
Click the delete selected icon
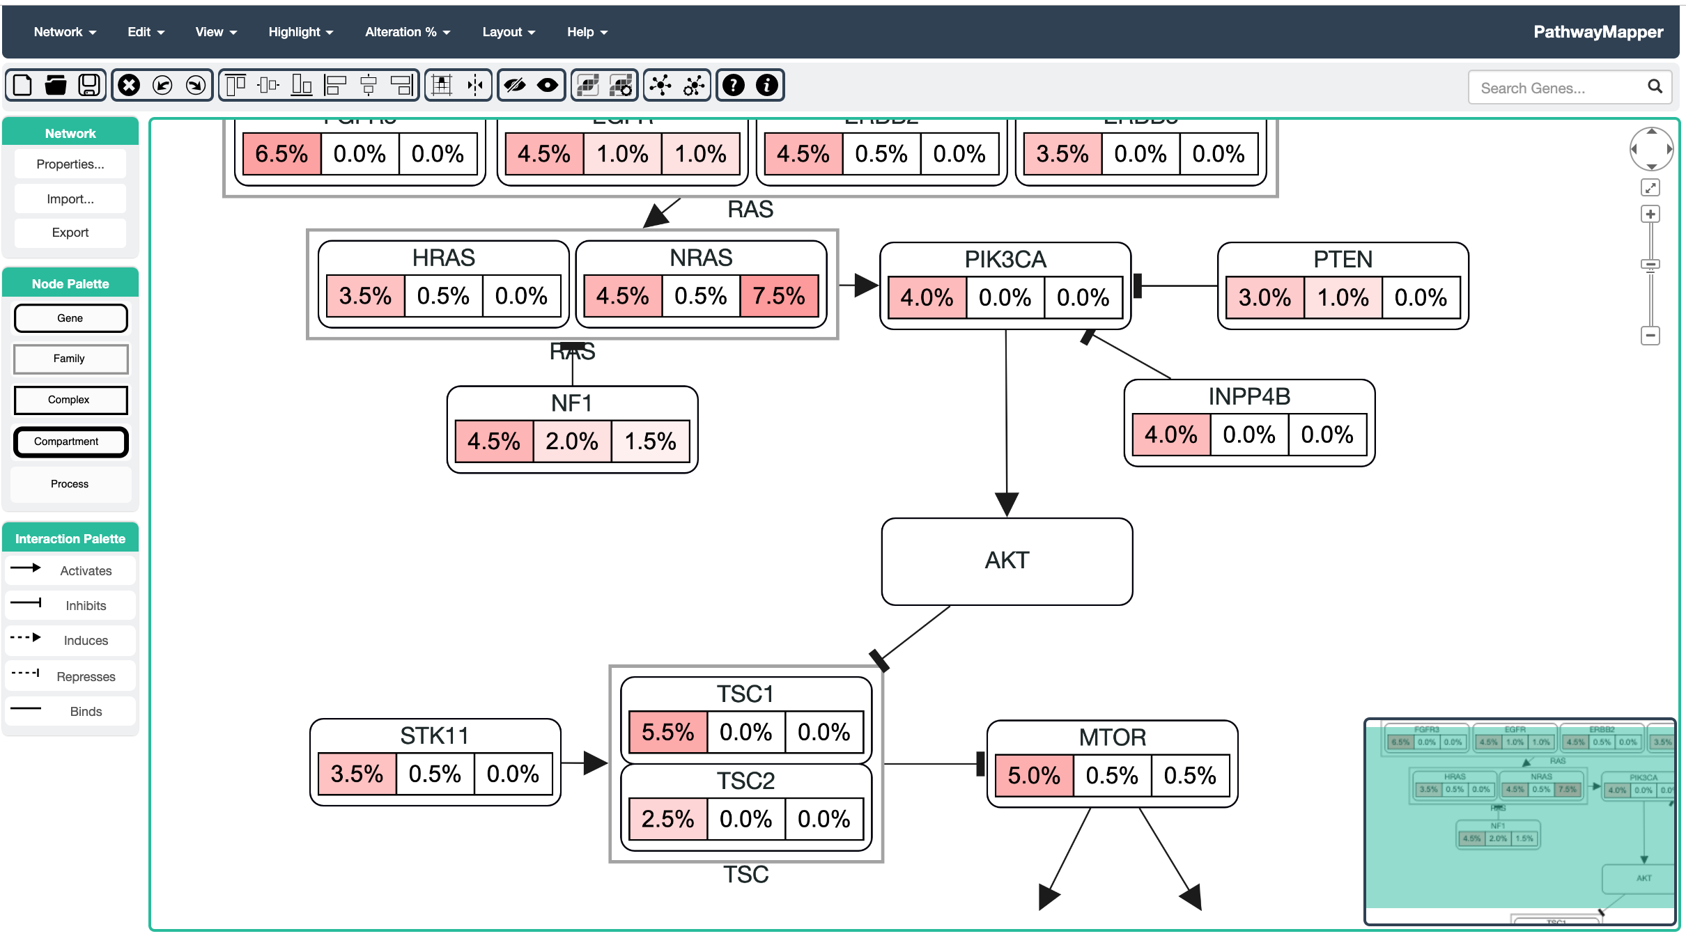point(129,85)
